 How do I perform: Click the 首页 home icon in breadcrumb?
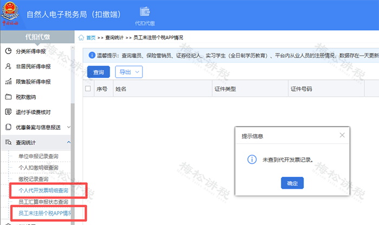point(81,38)
